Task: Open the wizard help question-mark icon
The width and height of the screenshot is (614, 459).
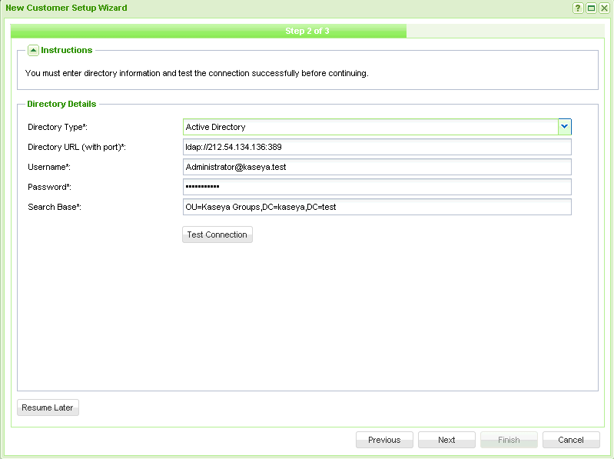Action: [578, 8]
